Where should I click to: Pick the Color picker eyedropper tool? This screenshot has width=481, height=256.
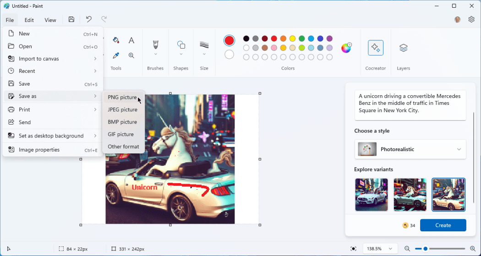pos(116,55)
